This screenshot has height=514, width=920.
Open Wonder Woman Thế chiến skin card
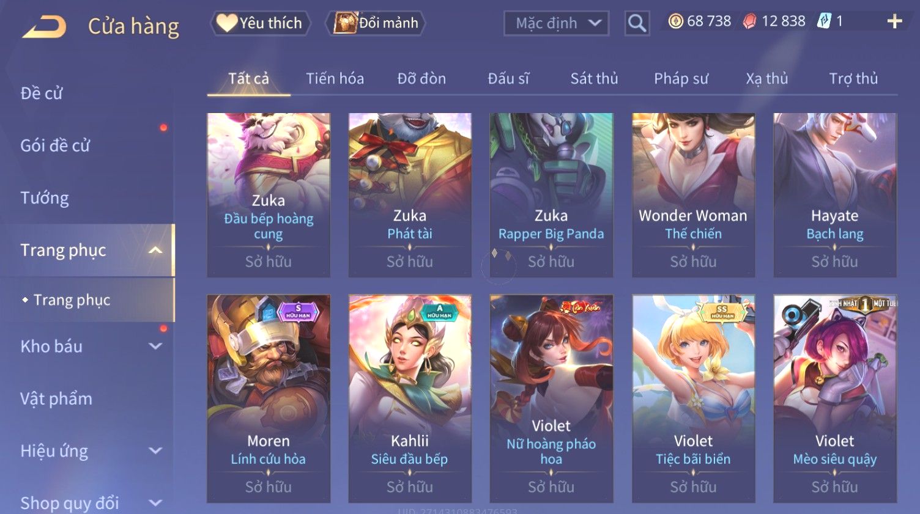point(693,195)
